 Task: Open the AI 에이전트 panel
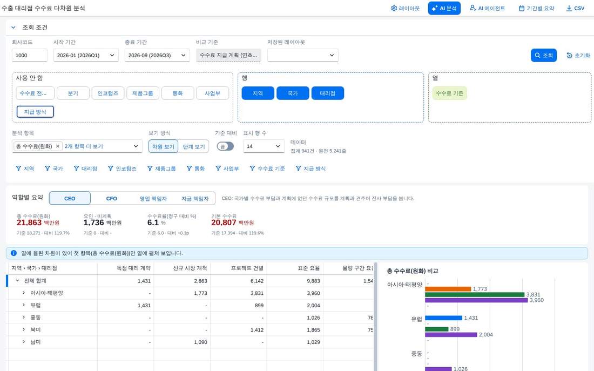tap(487, 8)
